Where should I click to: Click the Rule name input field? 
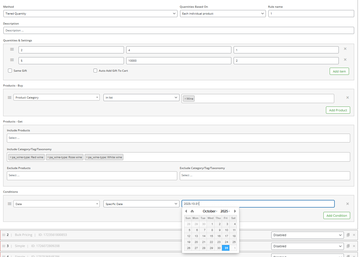click(x=311, y=13)
